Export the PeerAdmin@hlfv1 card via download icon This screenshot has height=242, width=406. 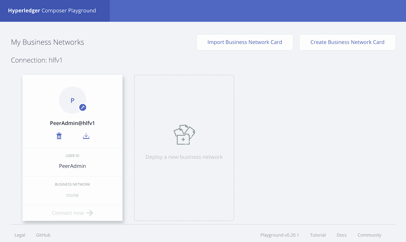(x=86, y=136)
